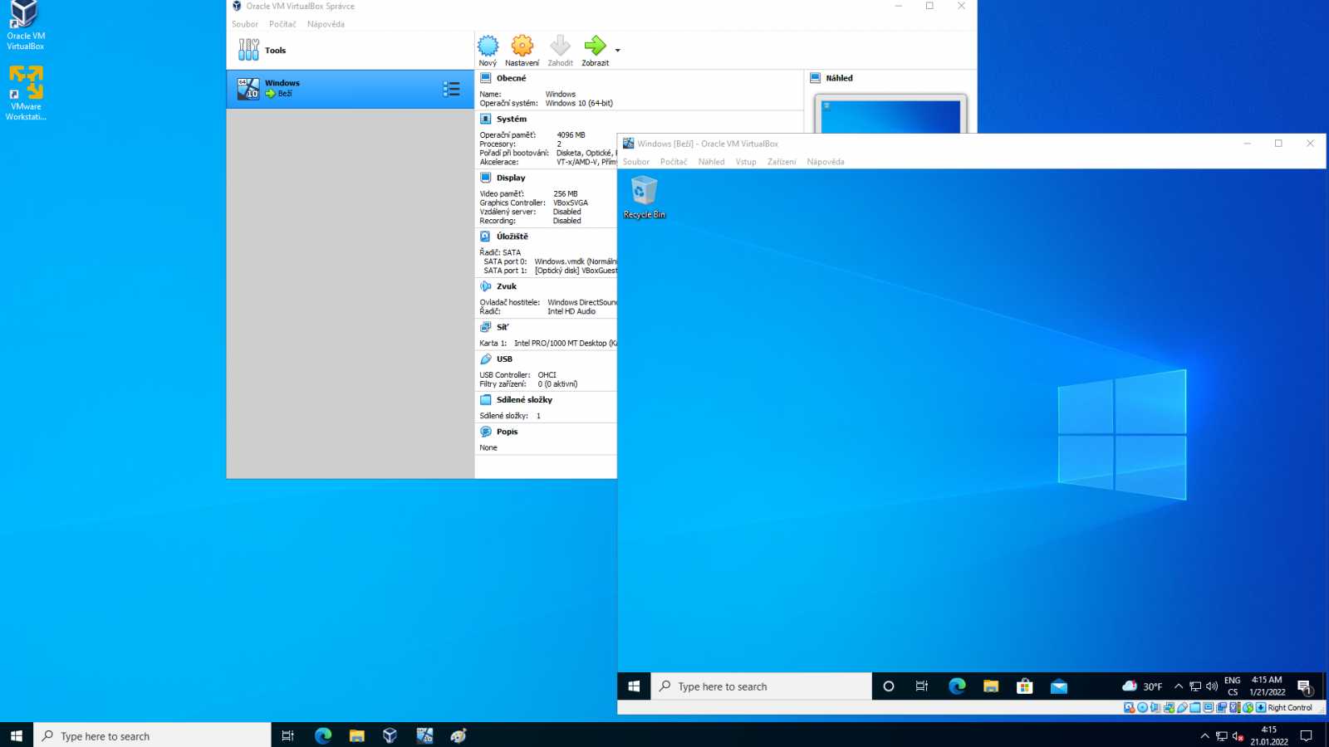1329x747 pixels.
Task: Click the Recycle Bin icon in guest desktop
Action: pyautogui.click(x=645, y=198)
